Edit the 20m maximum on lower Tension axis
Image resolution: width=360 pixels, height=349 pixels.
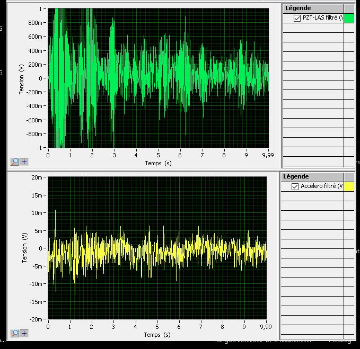click(38, 177)
